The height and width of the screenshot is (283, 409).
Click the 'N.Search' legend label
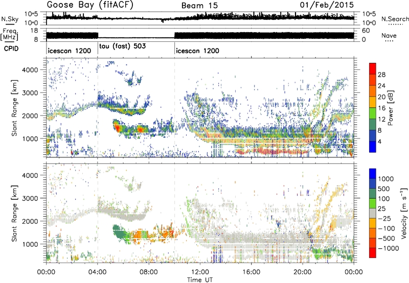point(395,19)
